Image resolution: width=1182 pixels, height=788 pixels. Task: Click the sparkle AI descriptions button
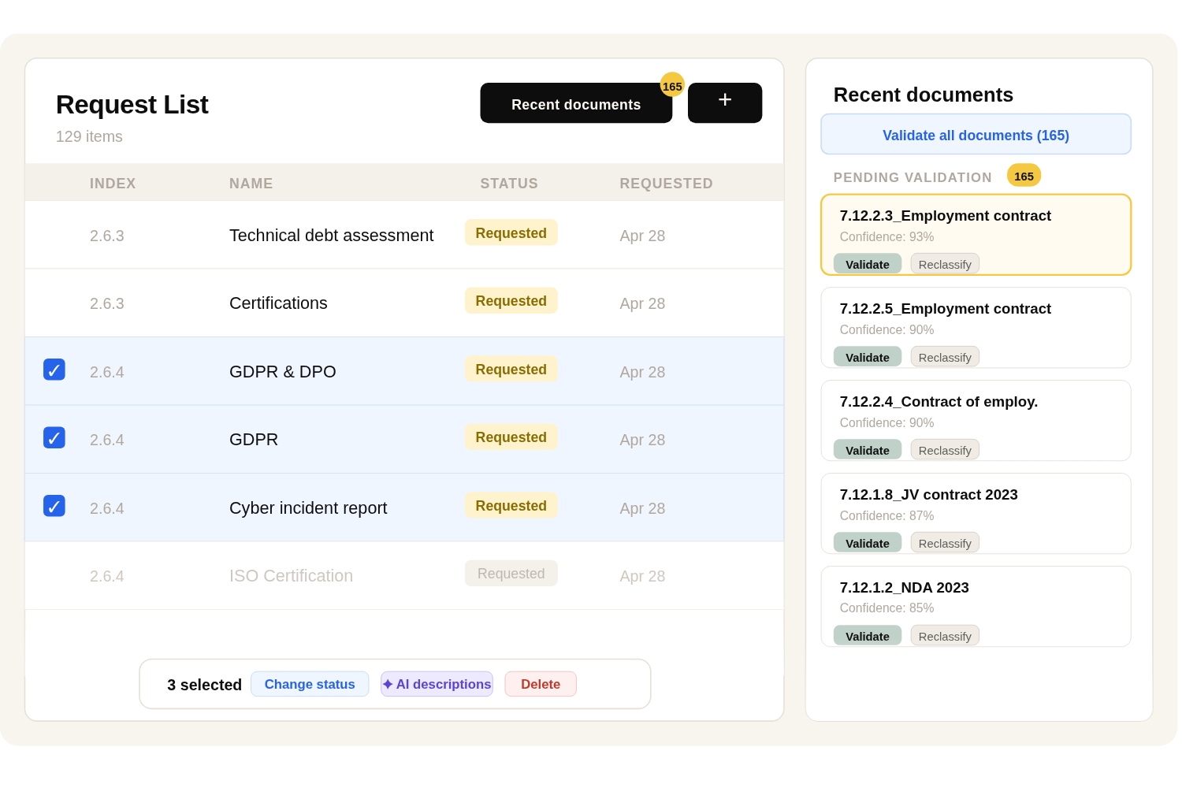pos(437,684)
